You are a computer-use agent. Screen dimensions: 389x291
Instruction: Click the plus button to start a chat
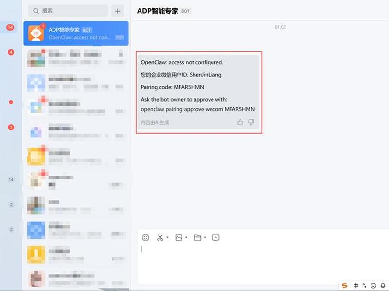(x=118, y=11)
